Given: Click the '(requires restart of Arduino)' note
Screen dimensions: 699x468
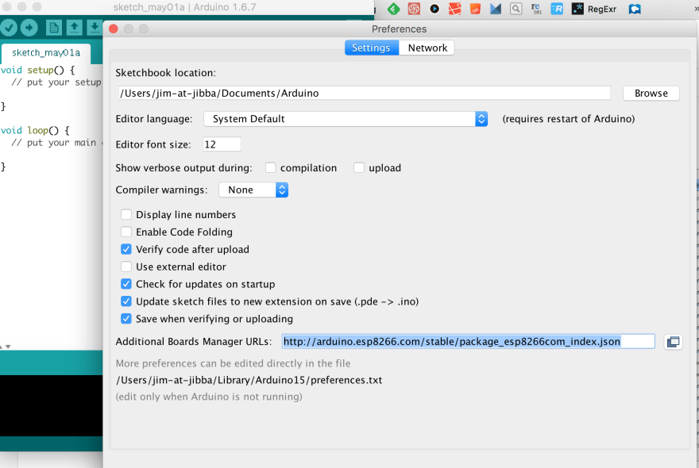Looking at the screenshot, I should (569, 119).
